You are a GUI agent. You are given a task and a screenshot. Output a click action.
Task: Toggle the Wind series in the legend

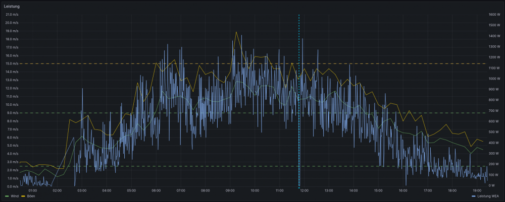14,196
